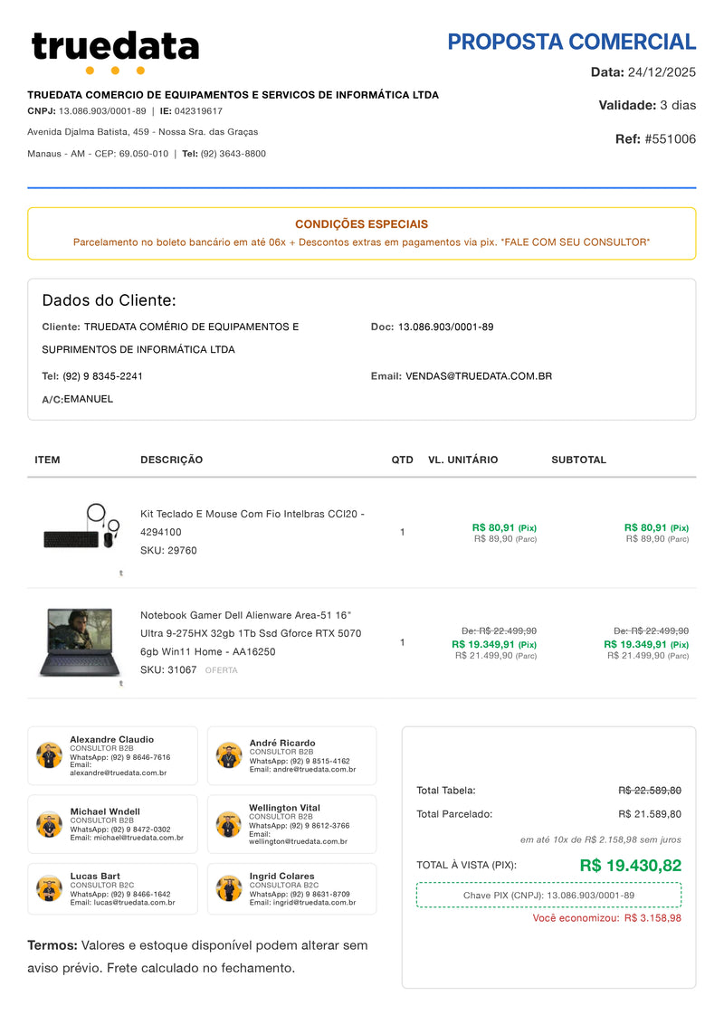Click the VENDAS@TRUEDATA.COM.BR client email
724x1024 pixels.
click(x=478, y=376)
